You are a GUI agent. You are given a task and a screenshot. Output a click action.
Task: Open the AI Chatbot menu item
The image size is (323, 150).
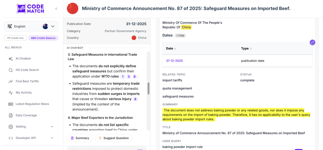click(23, 58)
